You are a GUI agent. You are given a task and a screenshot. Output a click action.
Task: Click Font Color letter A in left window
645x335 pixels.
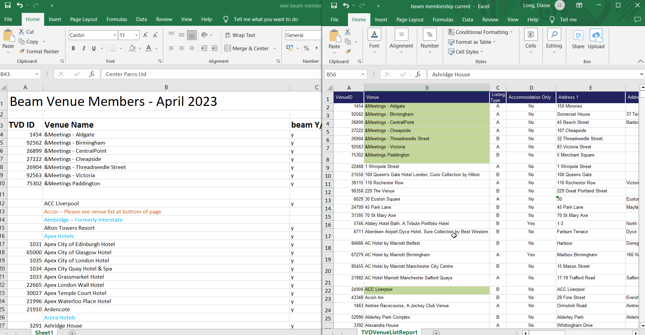point(149,48)
